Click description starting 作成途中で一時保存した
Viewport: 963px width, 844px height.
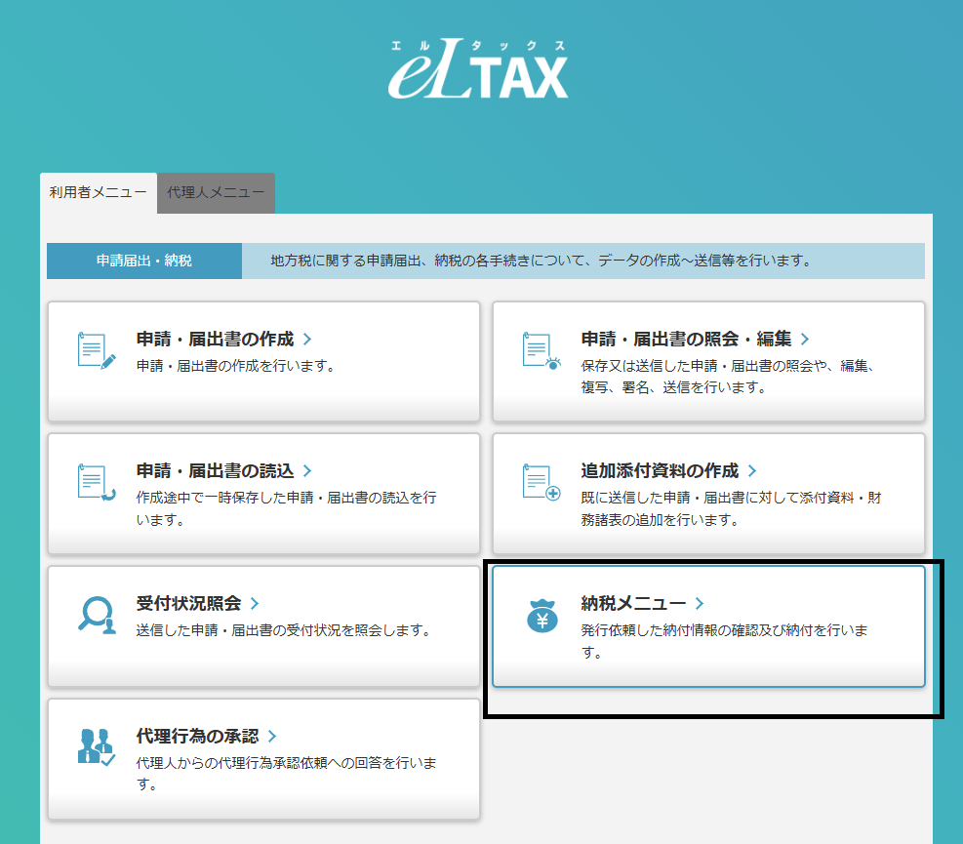286,508
